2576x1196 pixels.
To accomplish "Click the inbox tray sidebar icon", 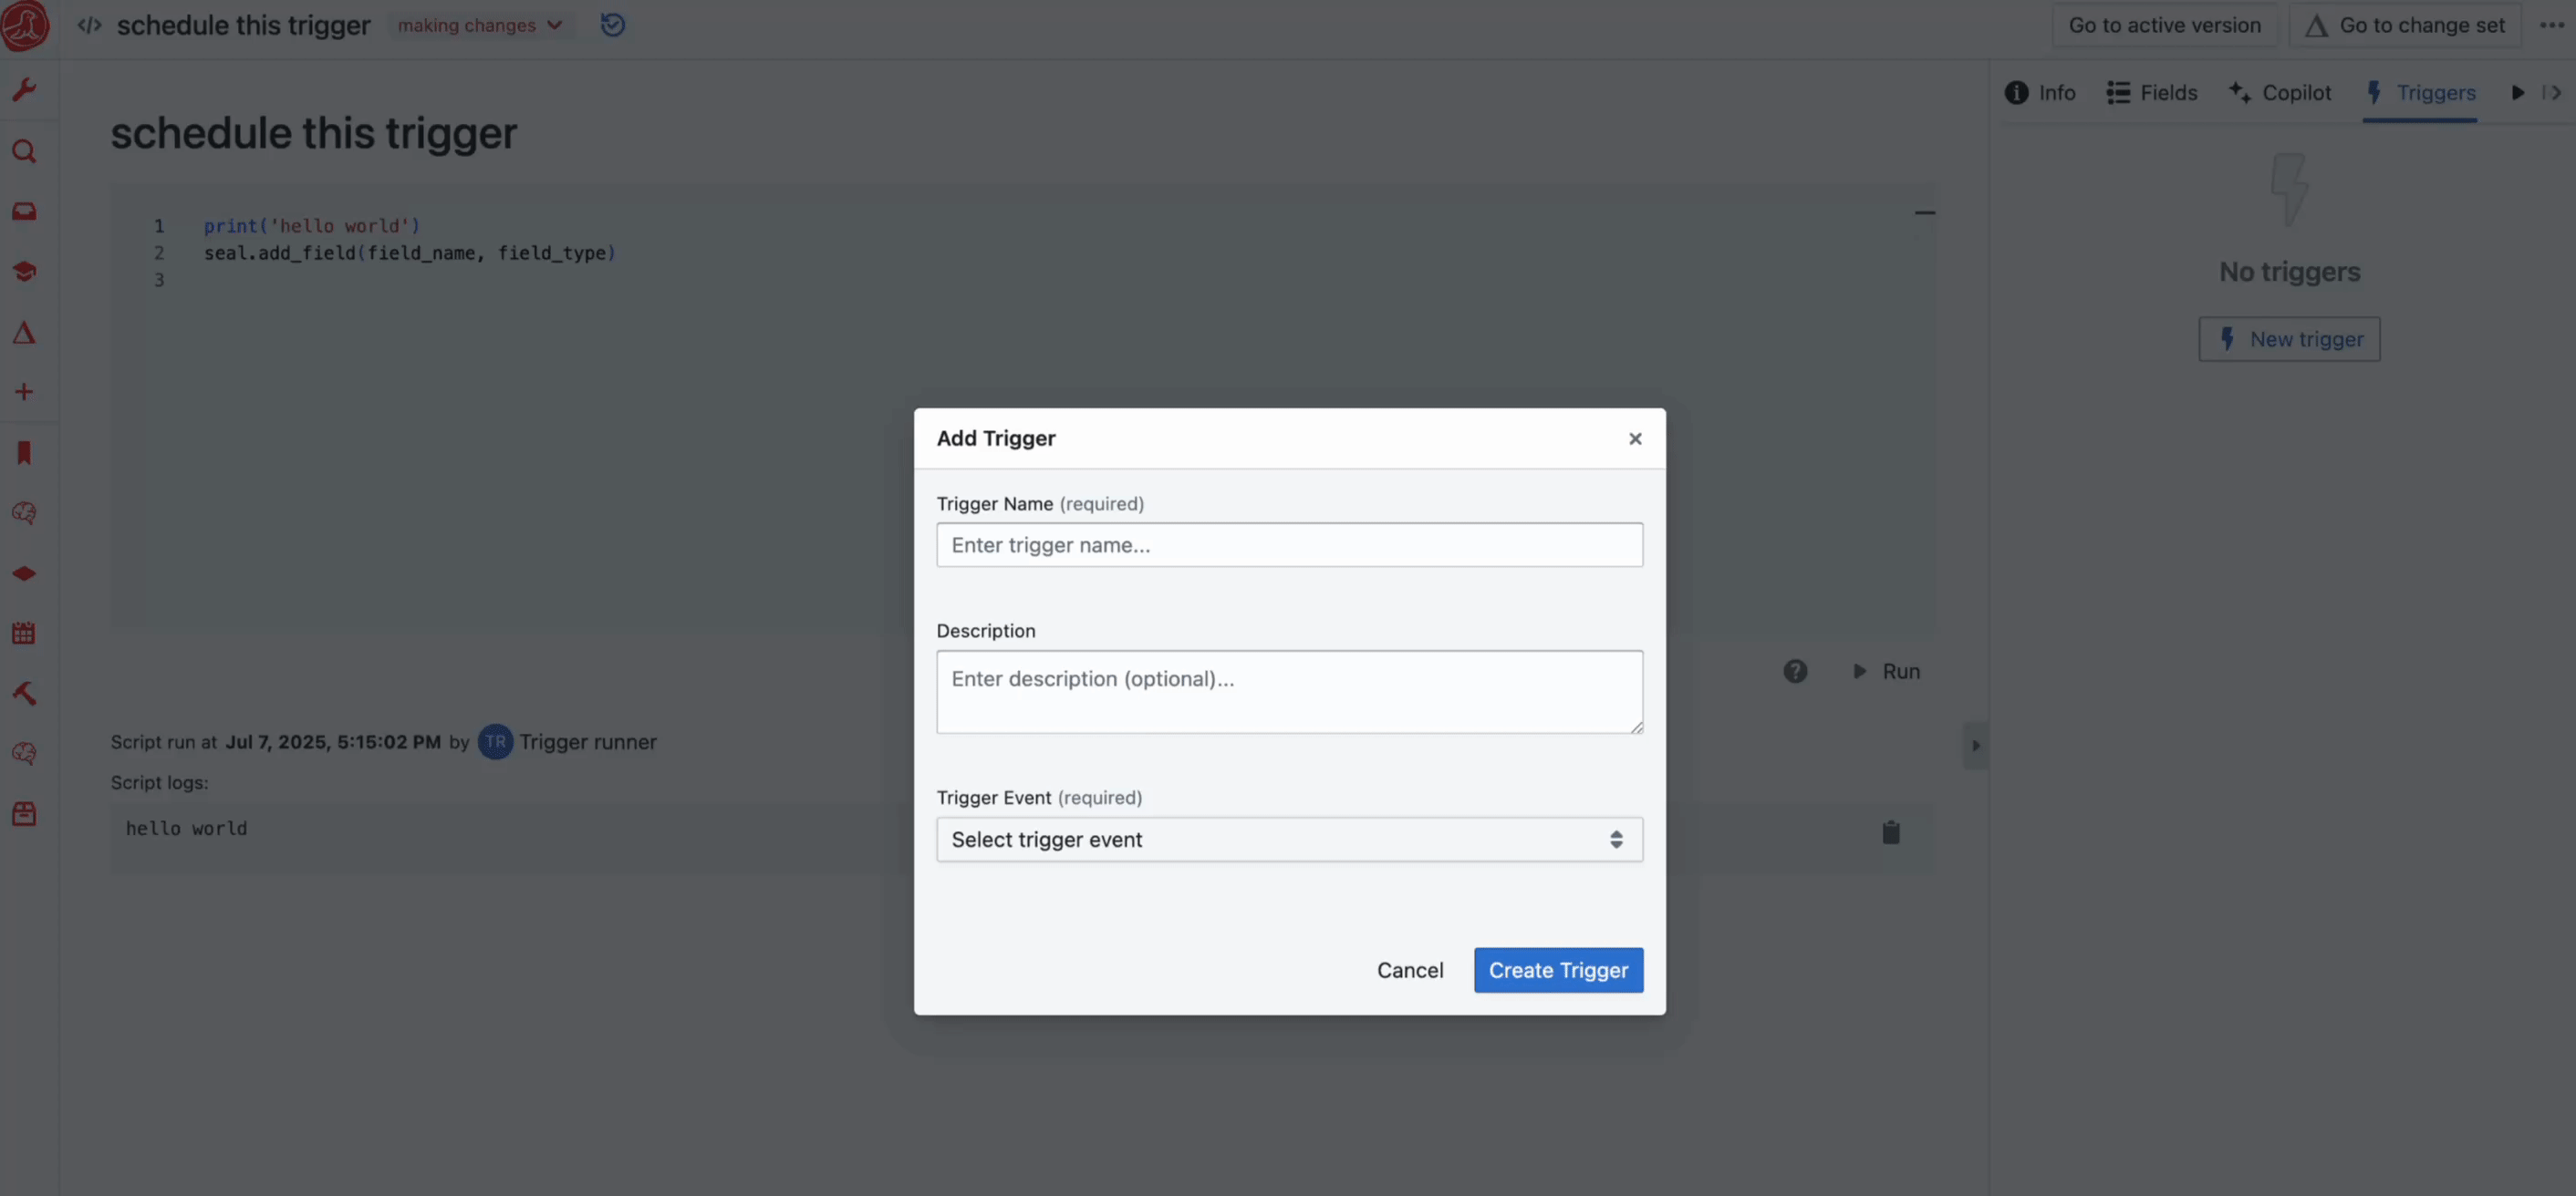I will tap(24, 211).
